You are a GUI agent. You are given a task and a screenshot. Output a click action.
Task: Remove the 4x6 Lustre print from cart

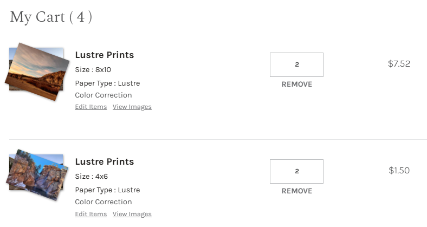[296, 191]
